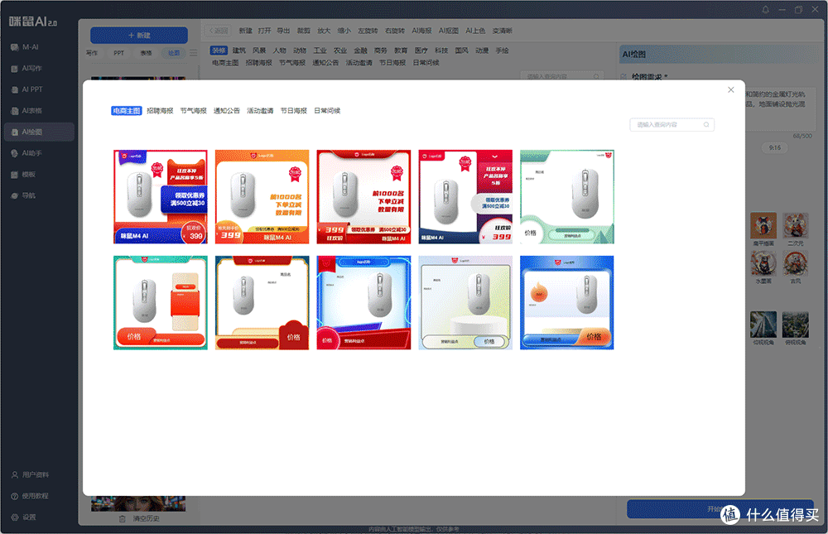
Task: Pick the blue template with the flame icon
Action: click(567, 303)
